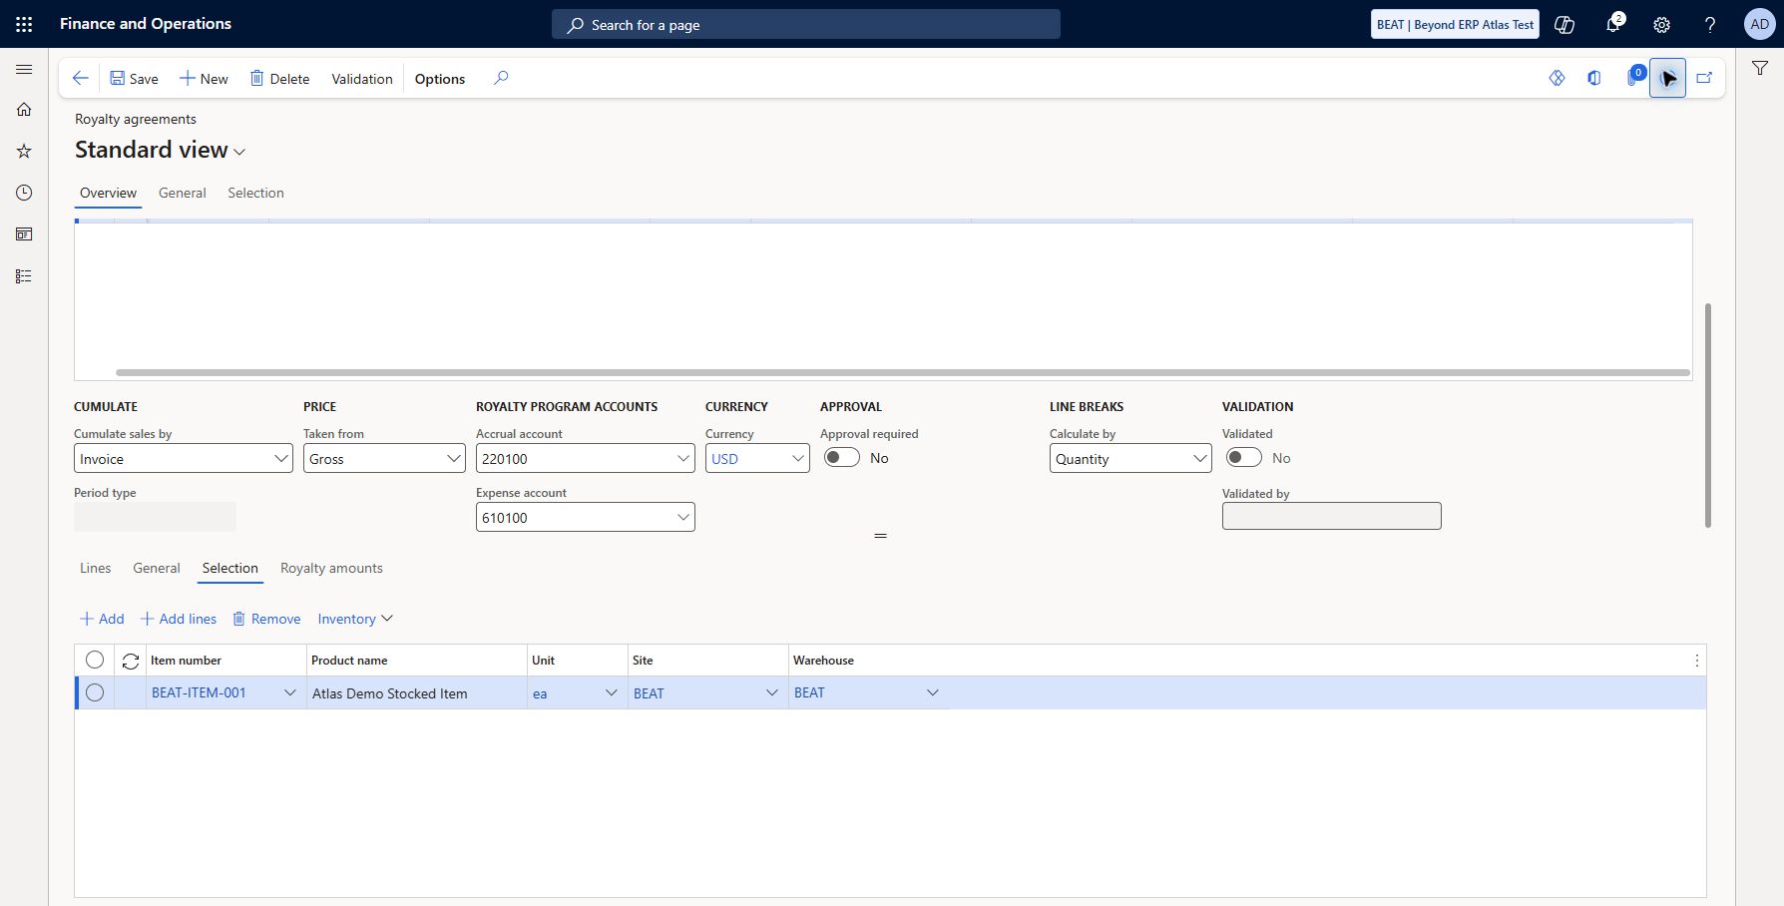Click the Add lines button
This screenshot has width=1784, height=906.
(x=179, y=619)
